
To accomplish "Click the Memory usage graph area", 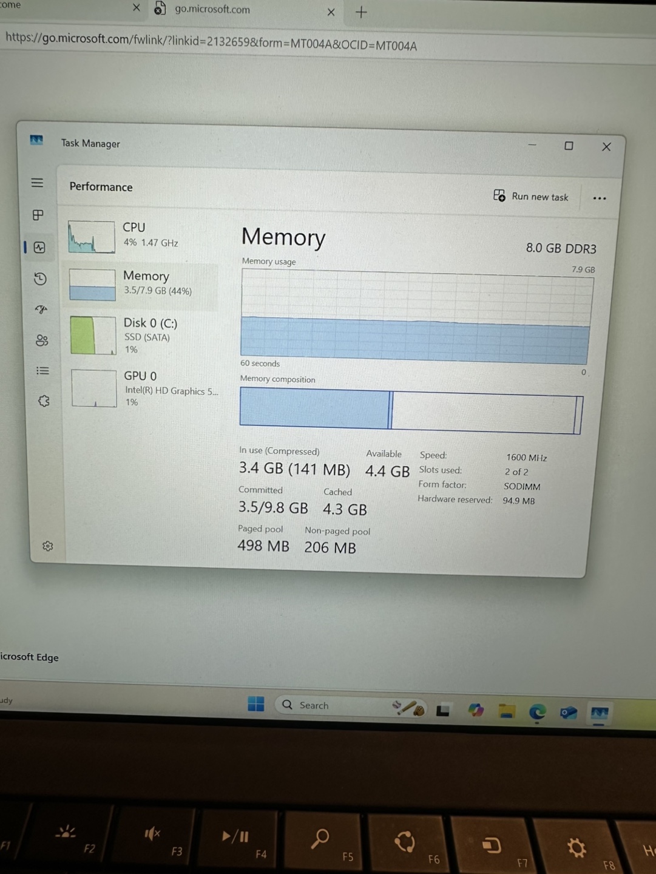I will click(x=416, y=317).
